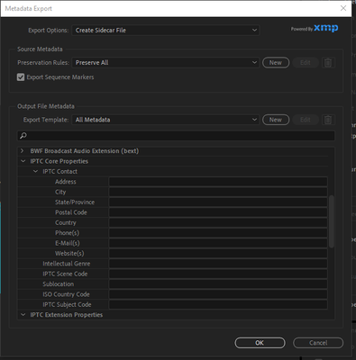Viewport: 356px width, 360px height.
Task: Click the Intellectual Genre input field
Action: (218, 264)
